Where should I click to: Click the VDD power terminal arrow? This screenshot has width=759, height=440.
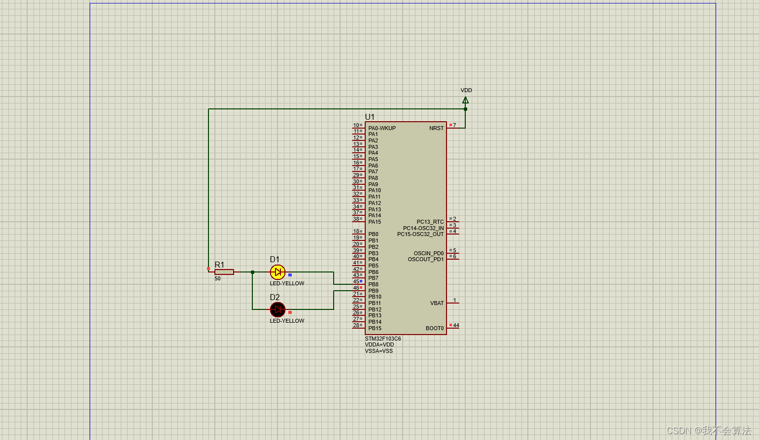pos(465,100)
